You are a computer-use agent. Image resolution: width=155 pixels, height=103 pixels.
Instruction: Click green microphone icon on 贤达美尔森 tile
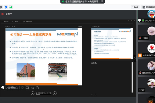tap(143, 21)
